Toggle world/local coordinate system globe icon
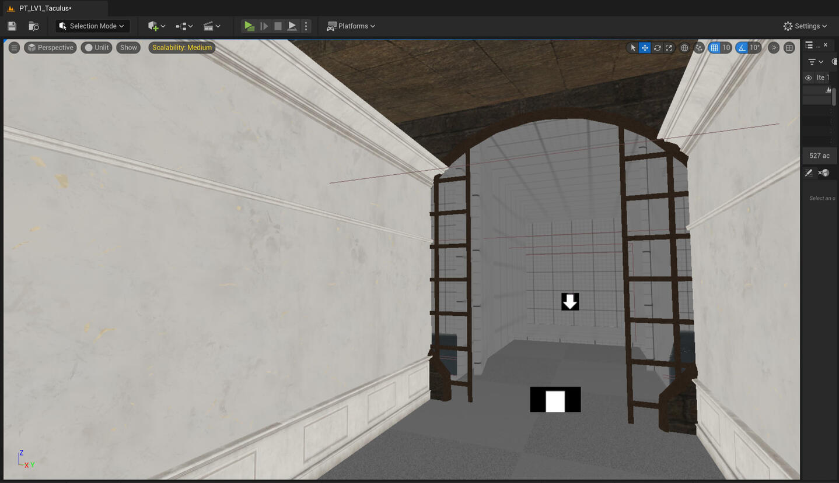Screen dimensions: 839x483 click(684, 48)
